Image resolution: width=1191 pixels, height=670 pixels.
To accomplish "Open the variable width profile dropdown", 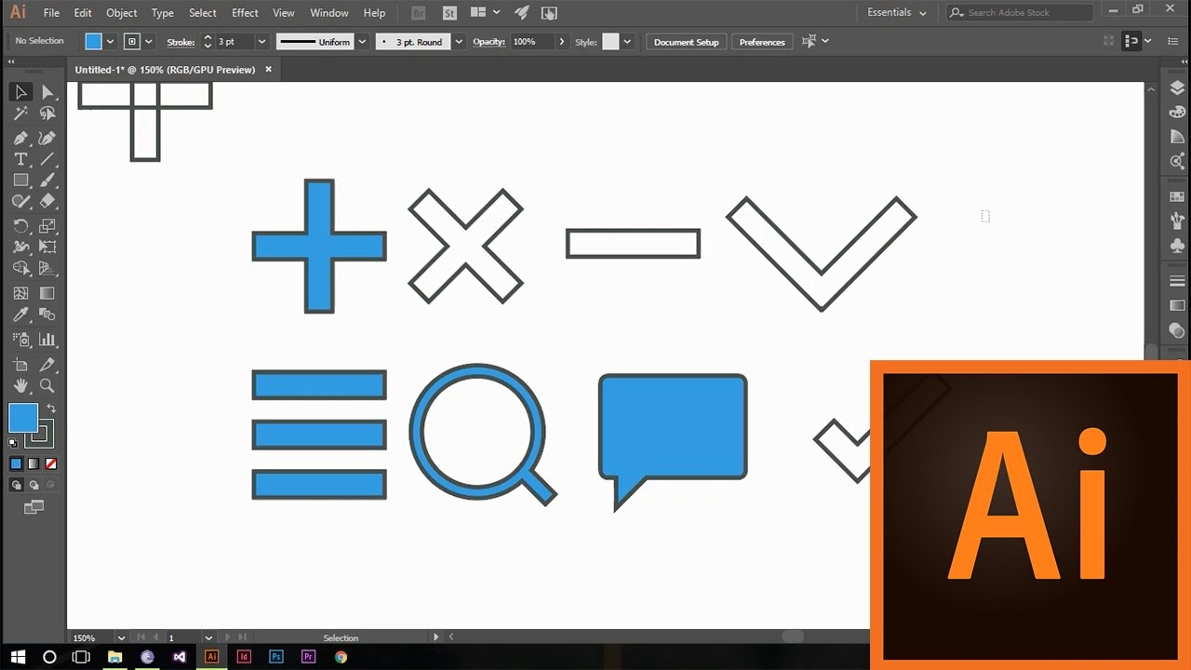I will click(362, 41).
